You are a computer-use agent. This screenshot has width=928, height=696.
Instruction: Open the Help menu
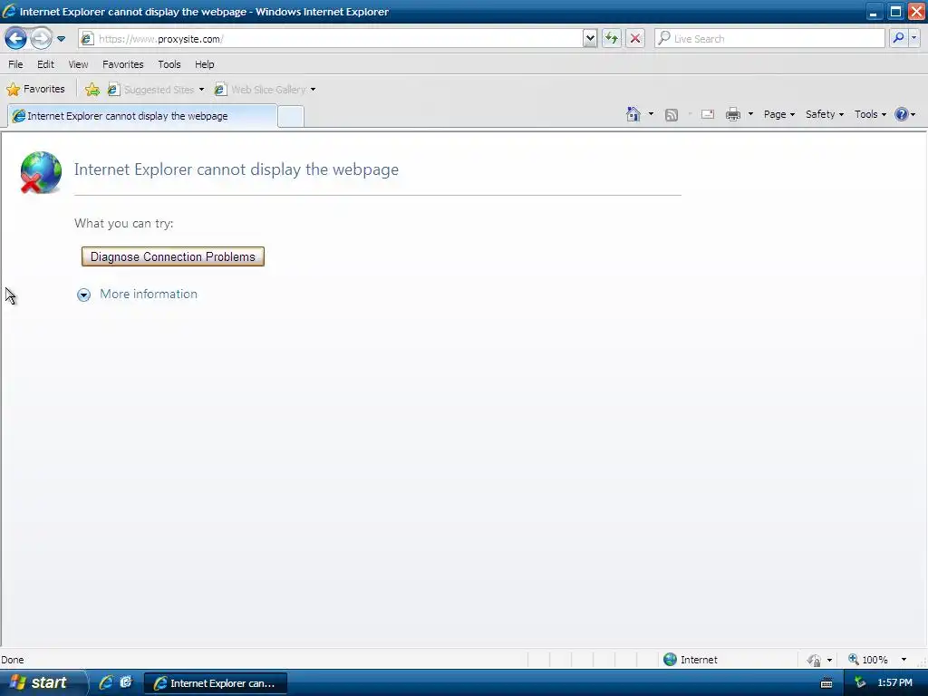click(205, 64)
